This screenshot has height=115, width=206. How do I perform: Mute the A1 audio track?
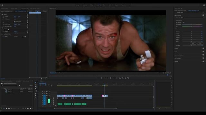49,98
